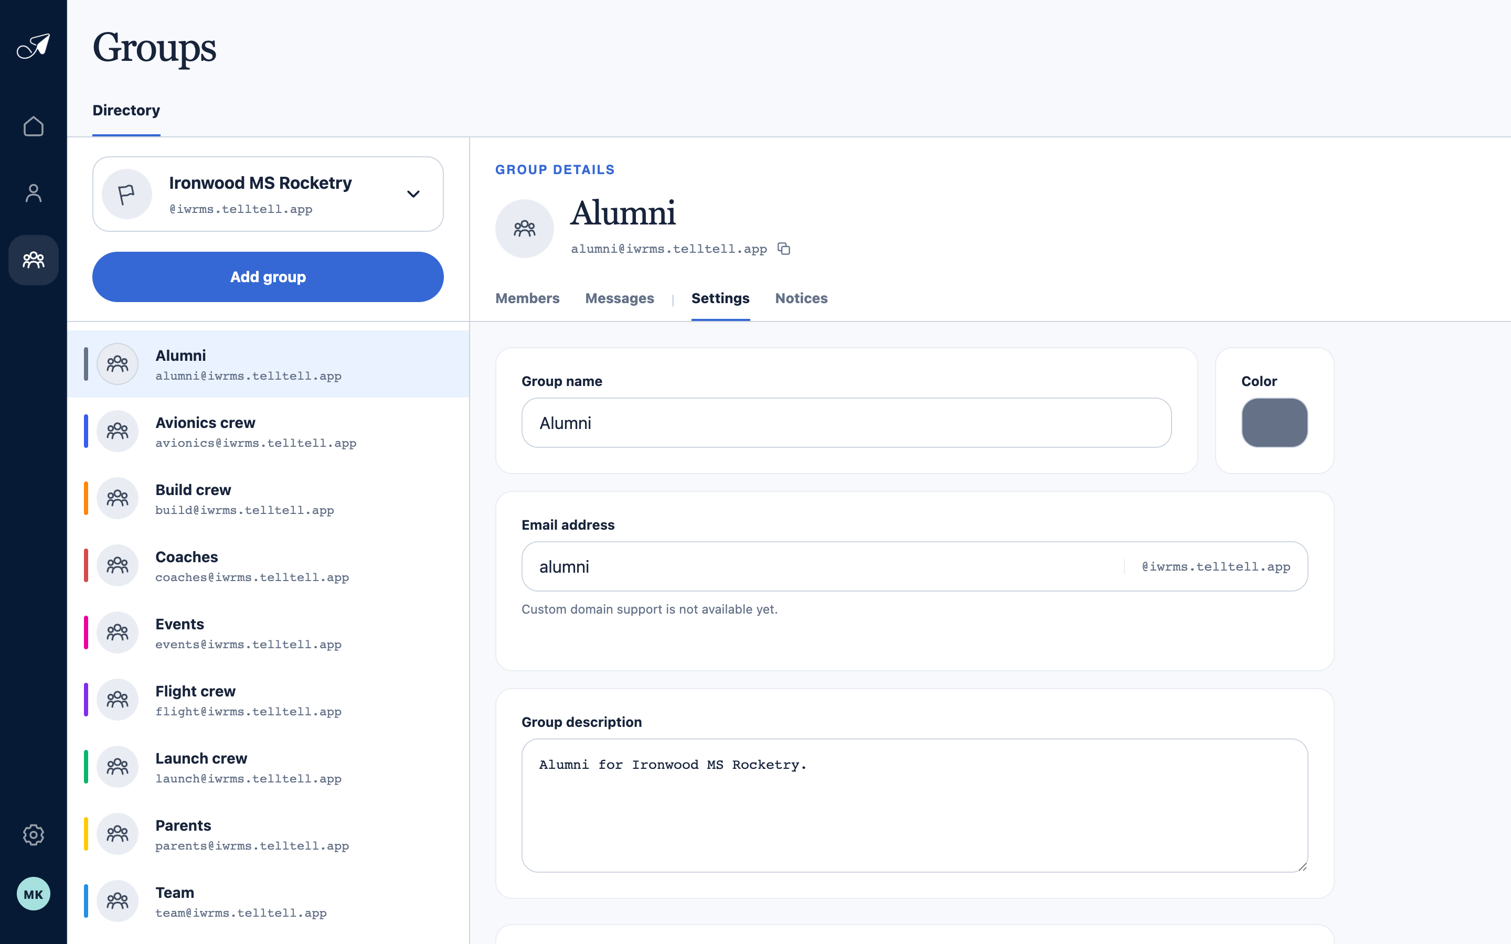Click the Parents group icon

point(118,833)
